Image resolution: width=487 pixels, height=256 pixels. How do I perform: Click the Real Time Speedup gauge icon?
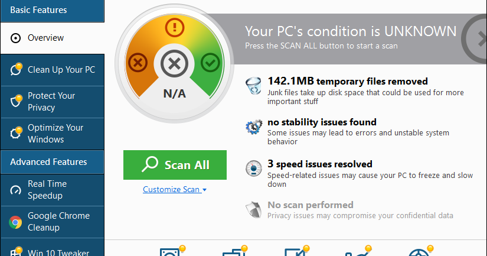tap(16, 190)
